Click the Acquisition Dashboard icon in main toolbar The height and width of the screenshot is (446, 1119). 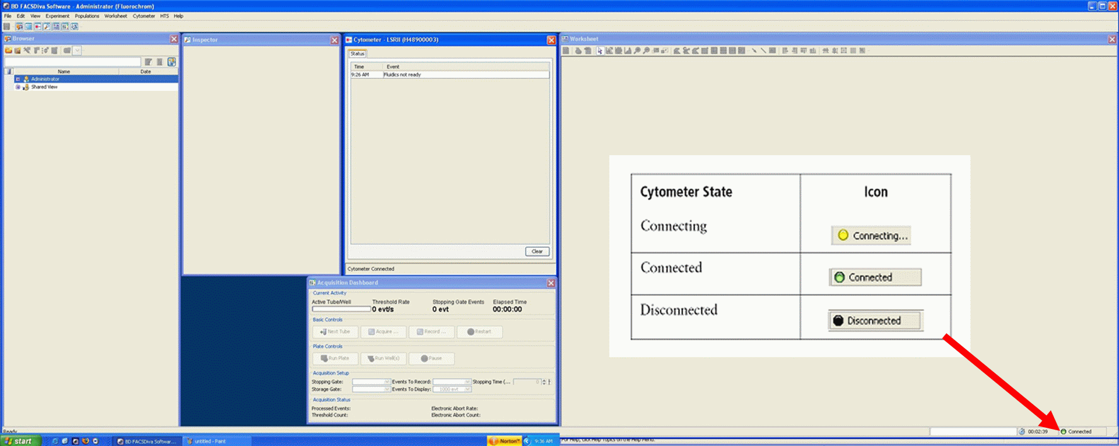[x=65, y=26]
